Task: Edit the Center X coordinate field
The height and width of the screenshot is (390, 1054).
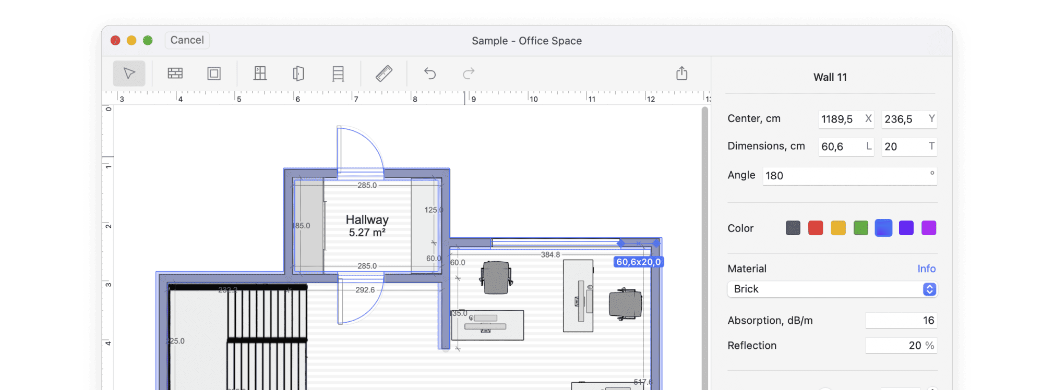Action: [x=840, y=119]
